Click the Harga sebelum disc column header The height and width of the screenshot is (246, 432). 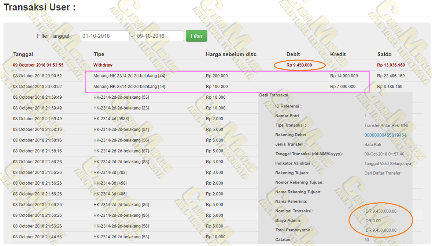[231, 54]
